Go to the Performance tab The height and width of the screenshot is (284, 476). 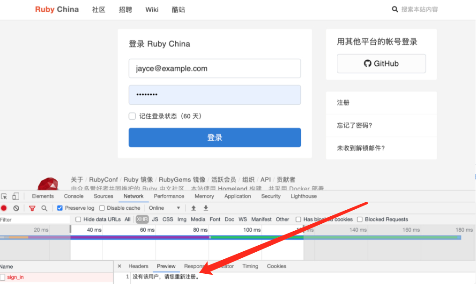tap(169, 196)
